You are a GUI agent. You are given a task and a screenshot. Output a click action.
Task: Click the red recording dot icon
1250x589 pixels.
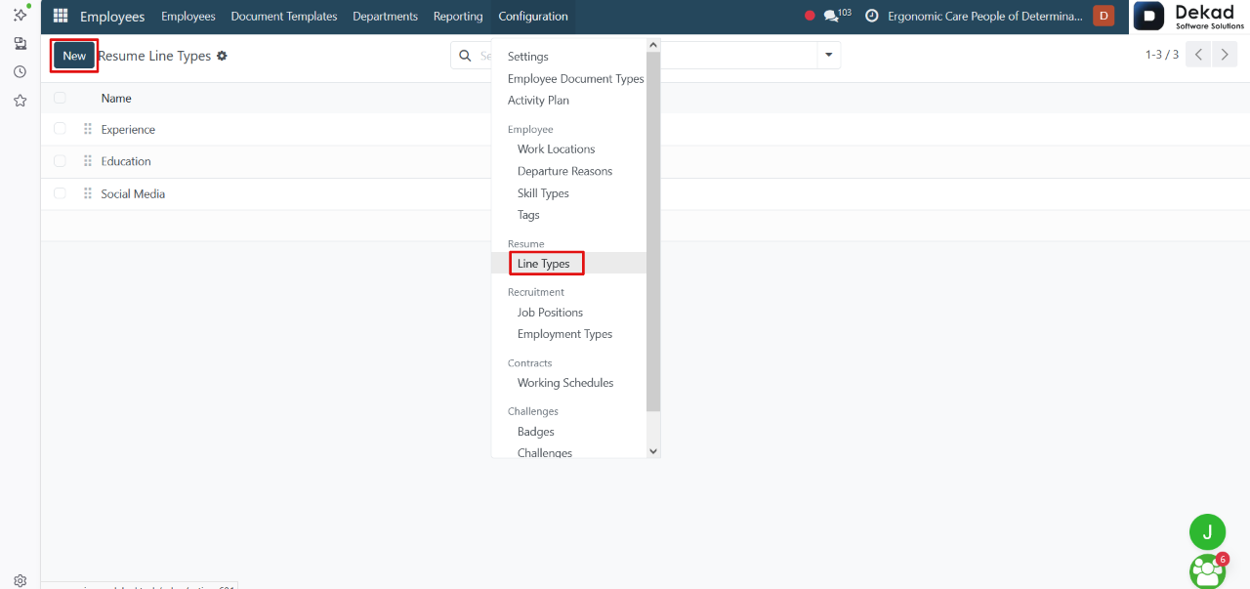(x=810, y=16)
